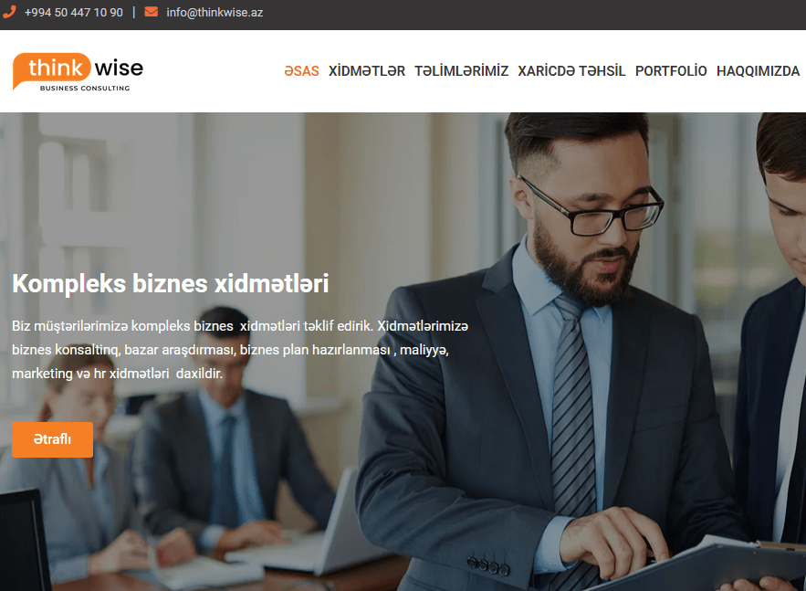Screen dimensions: 806x591
Task: Click the 'Business Consulting' tagline under the logo
Action: [x=85, y=88]
